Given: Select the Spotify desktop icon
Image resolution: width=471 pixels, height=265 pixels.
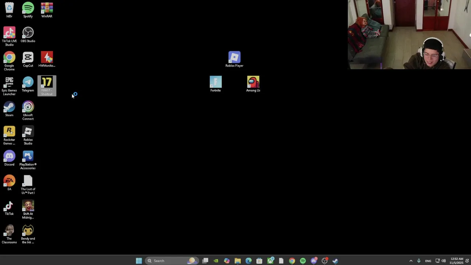Looking at the screenshot, I should [x=28, y=10].
